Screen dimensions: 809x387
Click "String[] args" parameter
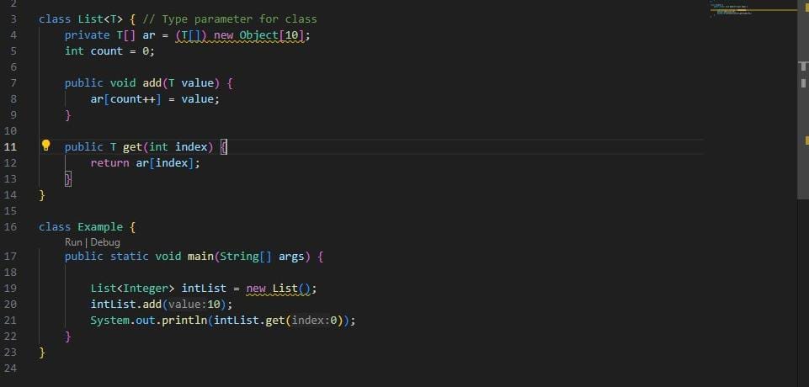pyautogui.click(x=262, y=256)
